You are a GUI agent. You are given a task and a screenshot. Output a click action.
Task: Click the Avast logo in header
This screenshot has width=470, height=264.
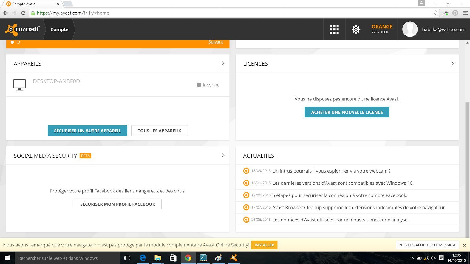(22, 29)
